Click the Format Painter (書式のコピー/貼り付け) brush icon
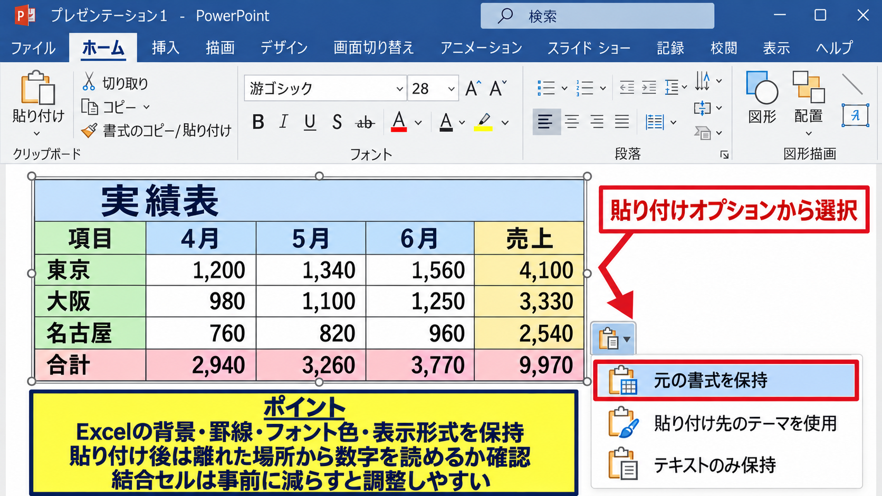Viewport: 882px width, 496px height. pyautogui.click(x=89, y=130)
